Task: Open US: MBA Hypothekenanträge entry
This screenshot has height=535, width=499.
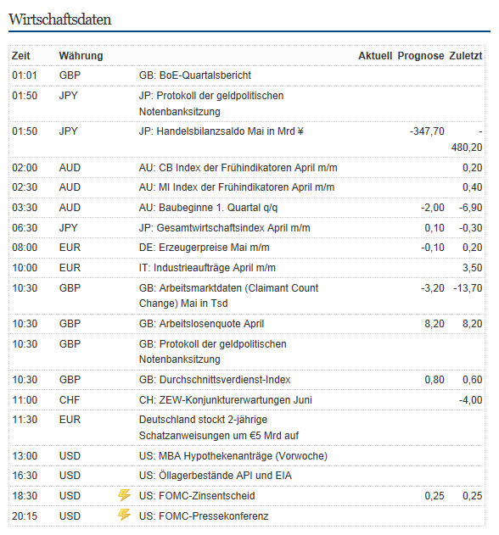Action: point(233,456)
